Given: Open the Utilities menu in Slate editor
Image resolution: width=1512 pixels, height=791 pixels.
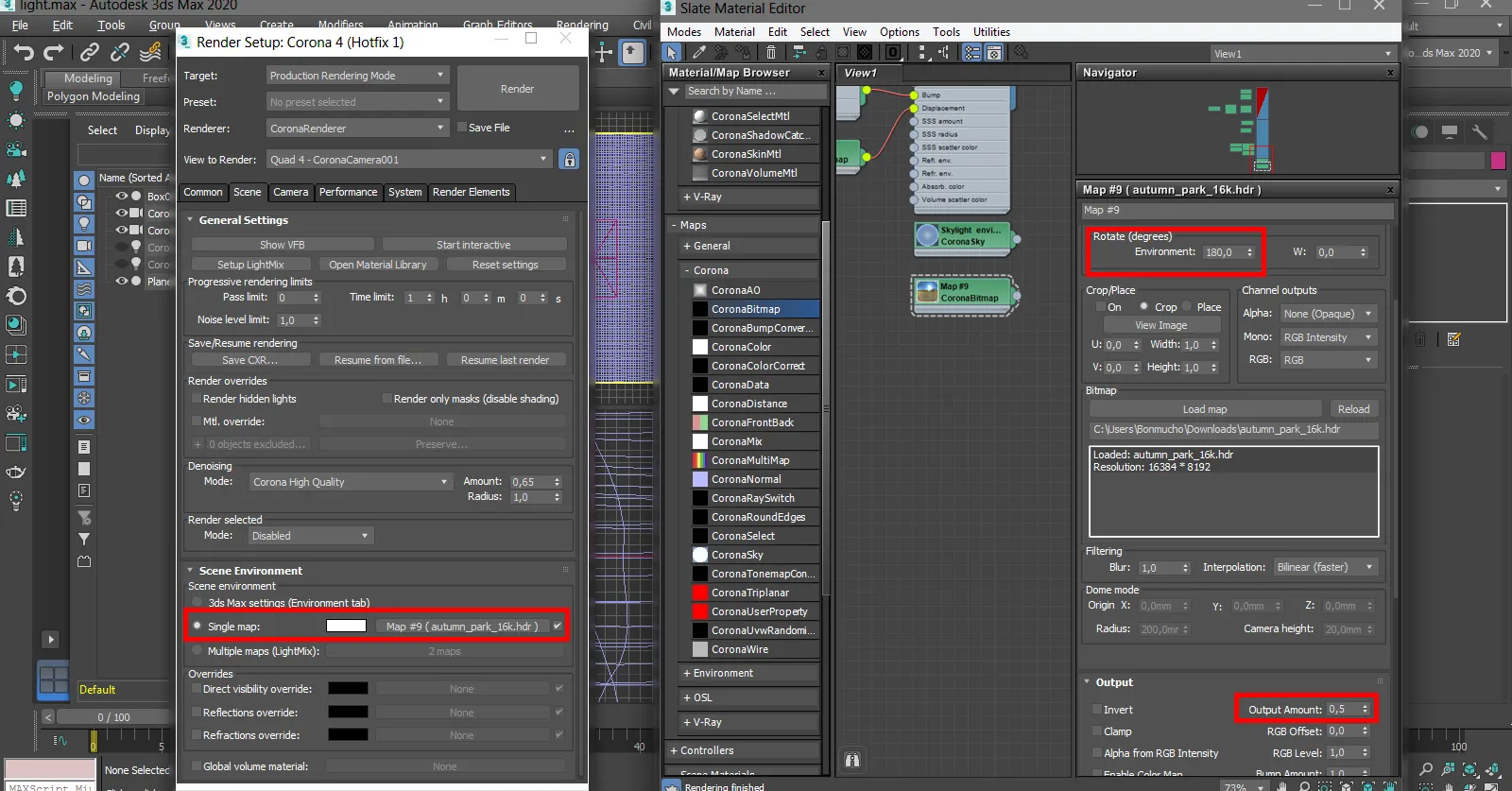Looking at the screenshot, I should click(991, 31).
